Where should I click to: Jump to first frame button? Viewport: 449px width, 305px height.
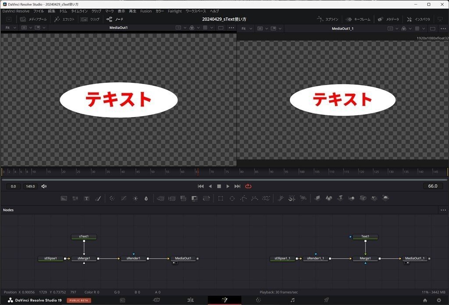pyautogui.click(x=201, y=186)
